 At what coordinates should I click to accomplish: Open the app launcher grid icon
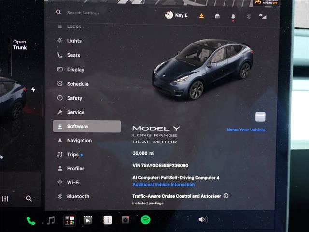pos(70,220)
